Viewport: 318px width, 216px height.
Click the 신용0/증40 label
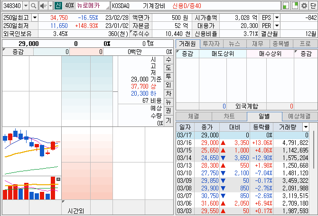[x=187, y=6]
